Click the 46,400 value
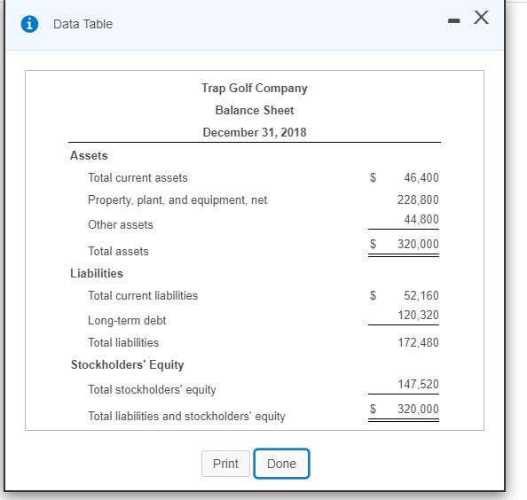Image resolution: width=527 pixels, height=500 pixels. tap(421, 177)
